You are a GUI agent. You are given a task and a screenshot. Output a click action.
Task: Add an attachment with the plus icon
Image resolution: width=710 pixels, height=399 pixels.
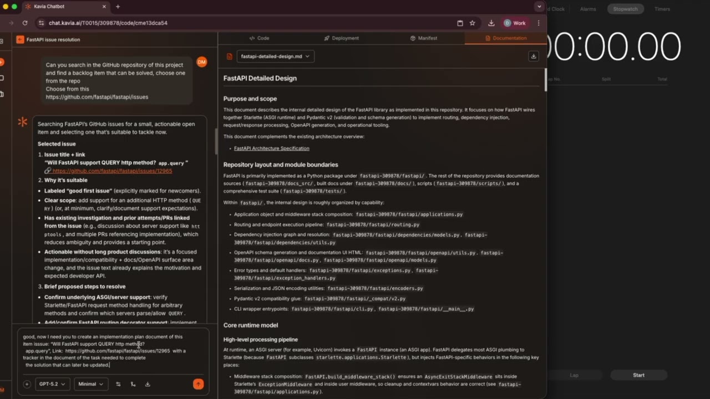(27, 384)
